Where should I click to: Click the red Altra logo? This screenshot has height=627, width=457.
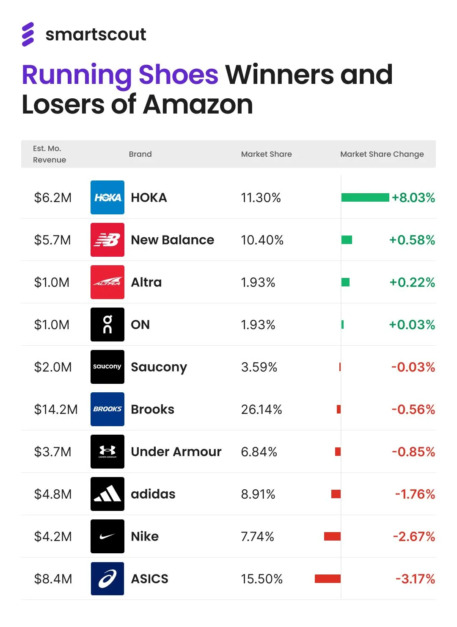pyautogui.click(x=107, y=282)
